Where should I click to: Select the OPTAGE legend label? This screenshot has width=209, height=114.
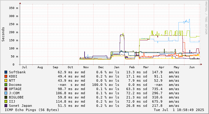[x=15, y=89]
